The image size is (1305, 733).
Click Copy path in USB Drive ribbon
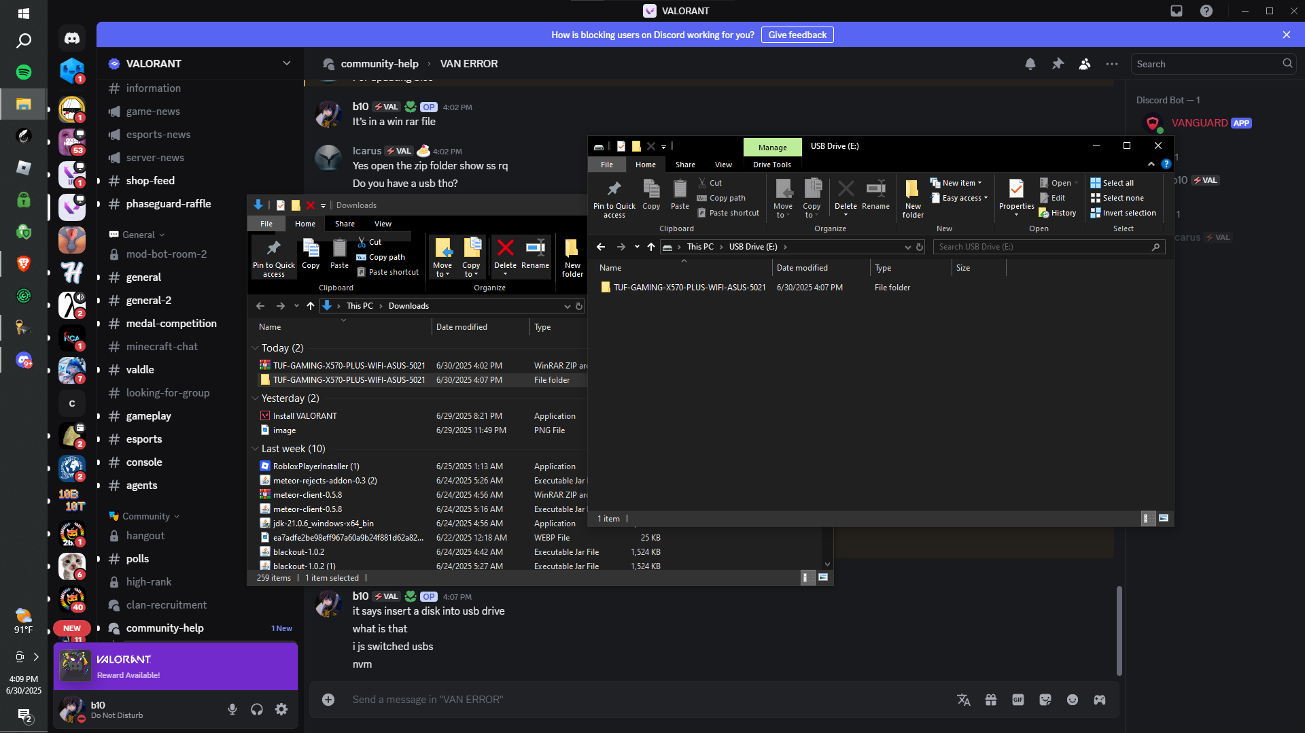pos(721,198)
